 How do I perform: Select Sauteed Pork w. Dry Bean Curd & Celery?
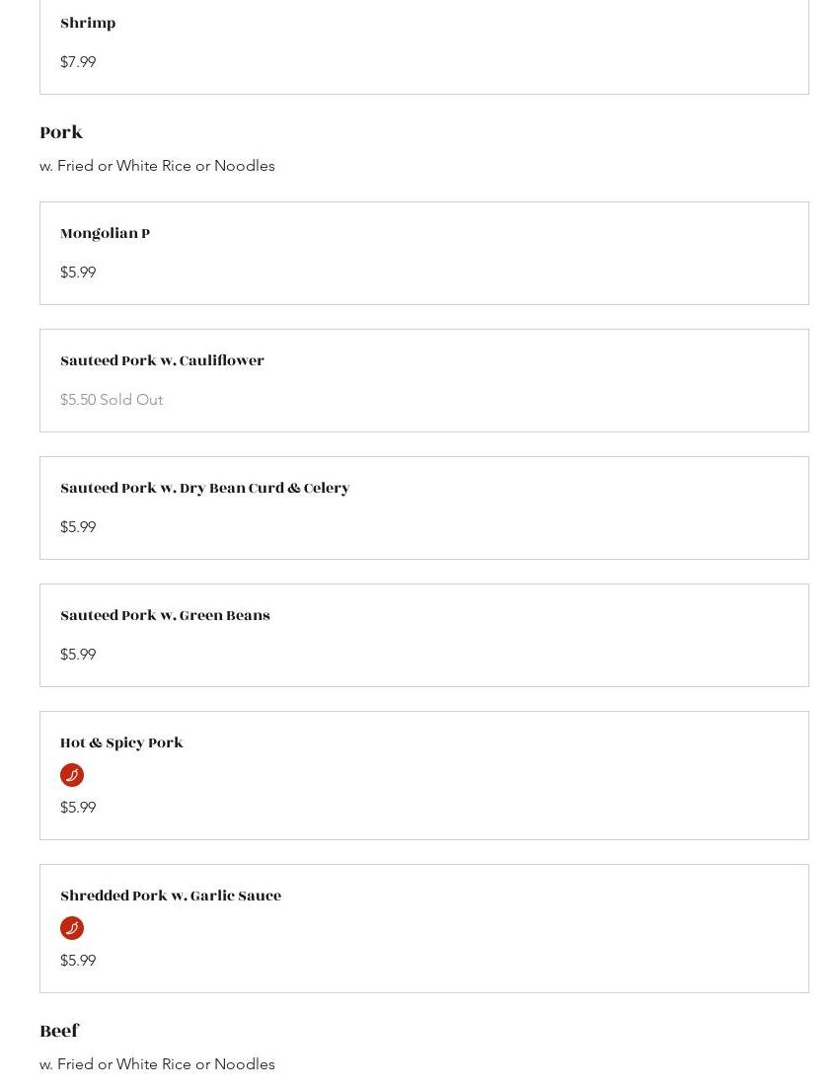click(204, 489)
